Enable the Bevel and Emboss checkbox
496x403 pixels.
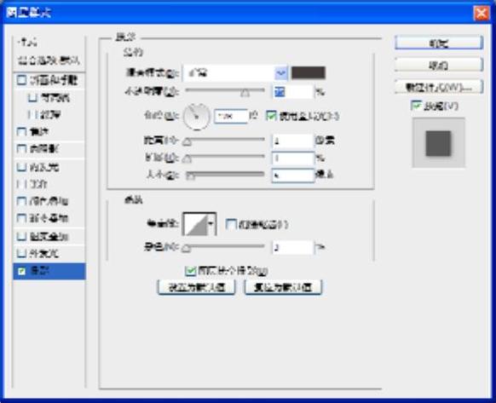point(21,80)
